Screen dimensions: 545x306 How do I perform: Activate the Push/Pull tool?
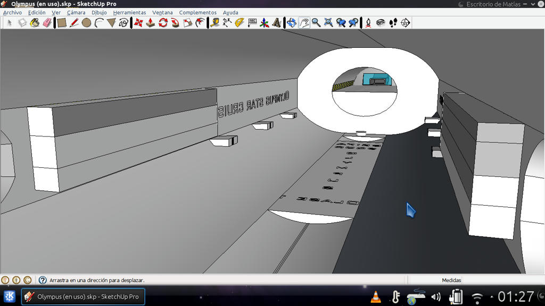[x=151, y=23]
